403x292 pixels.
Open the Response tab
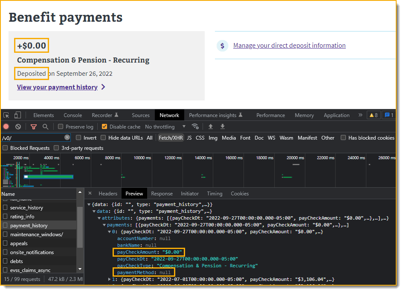(162, 194)
